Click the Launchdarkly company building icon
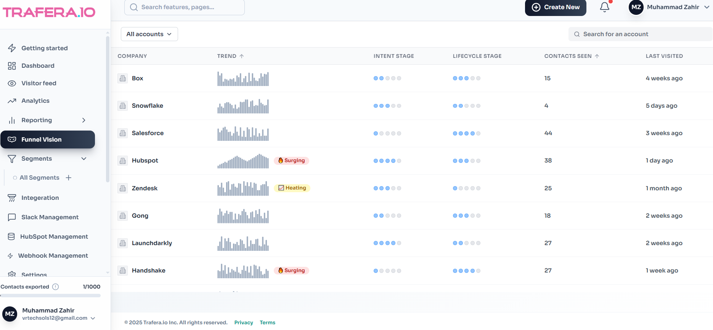This screenshot has height=330, width=713. pos(123,243)
